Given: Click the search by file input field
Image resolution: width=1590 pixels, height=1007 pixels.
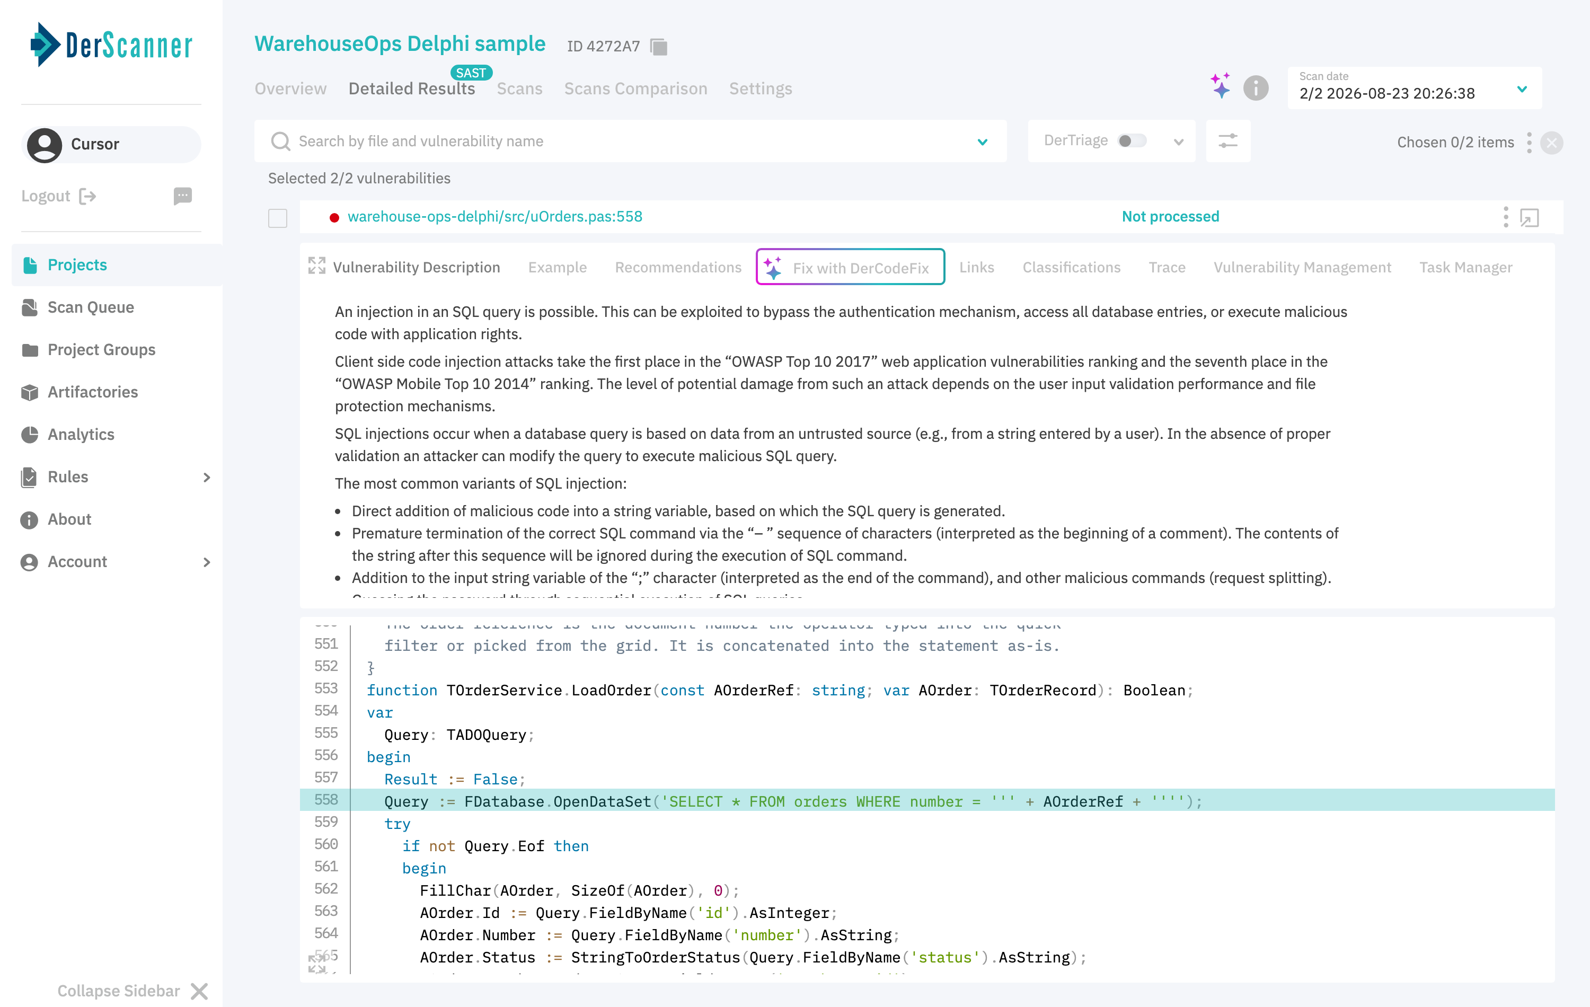Looking at the screenshot, I should coord(630,142).
